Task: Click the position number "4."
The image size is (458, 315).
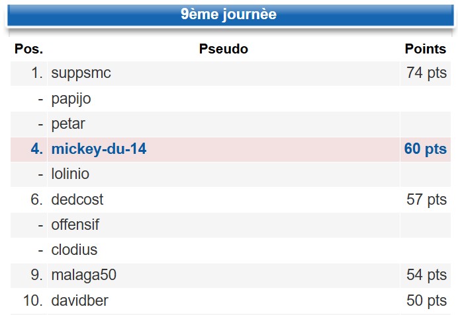Action: click(x=36, y=149)
